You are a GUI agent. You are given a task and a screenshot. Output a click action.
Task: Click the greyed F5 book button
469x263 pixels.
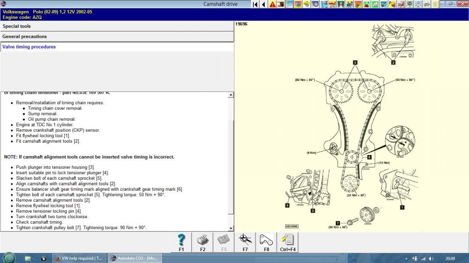click(224, 242)
